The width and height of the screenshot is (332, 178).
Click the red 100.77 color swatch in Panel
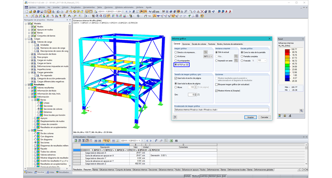(x=287, y=51)
